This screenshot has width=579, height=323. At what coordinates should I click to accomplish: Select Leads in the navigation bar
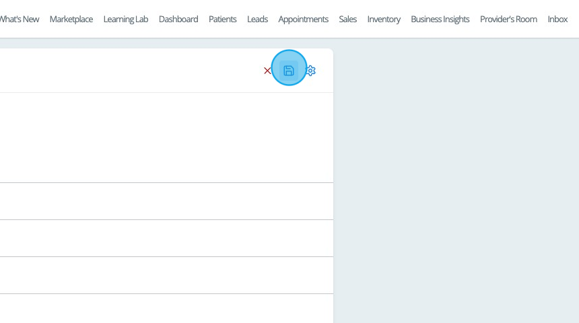tap(257, 20)
